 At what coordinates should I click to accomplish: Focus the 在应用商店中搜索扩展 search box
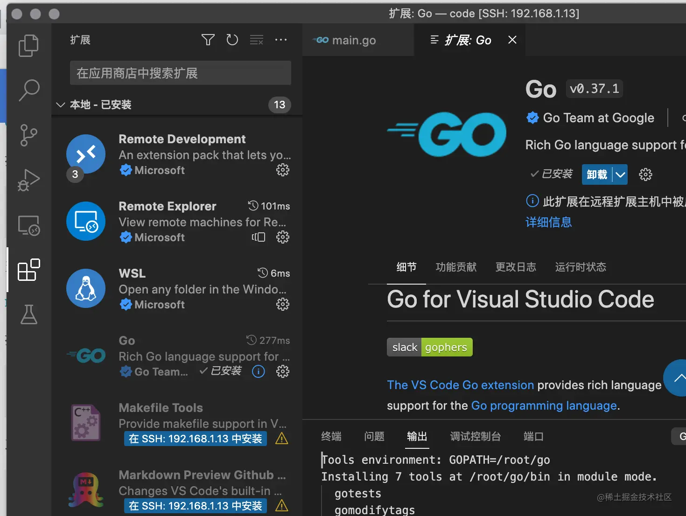pos(181,73)
